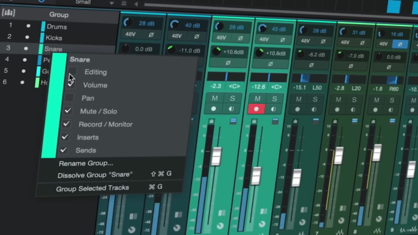Screen dimensions: 418x235
Task: Invert phase beside 48V on 31 dB channel
Action: (x=362, y=42)
